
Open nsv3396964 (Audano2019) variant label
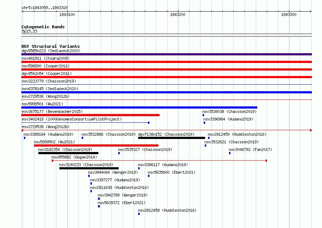click(x=228, y=119)
